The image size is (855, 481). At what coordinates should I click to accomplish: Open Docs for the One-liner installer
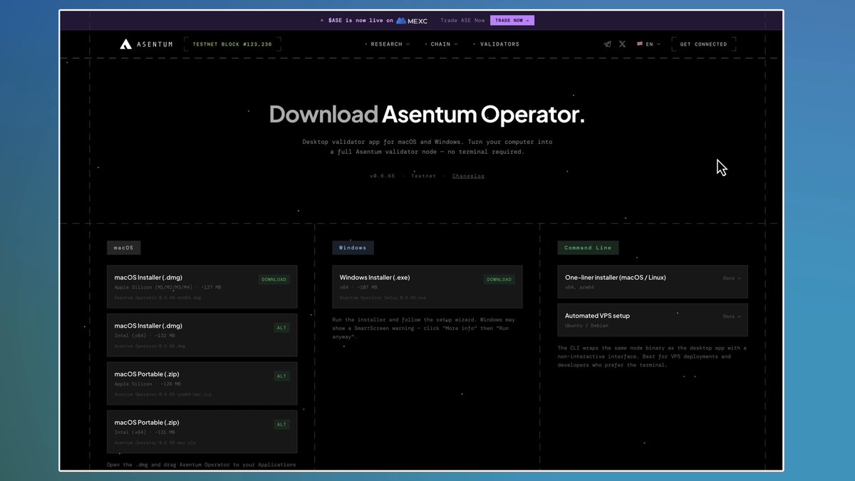[x=732, y=278]
